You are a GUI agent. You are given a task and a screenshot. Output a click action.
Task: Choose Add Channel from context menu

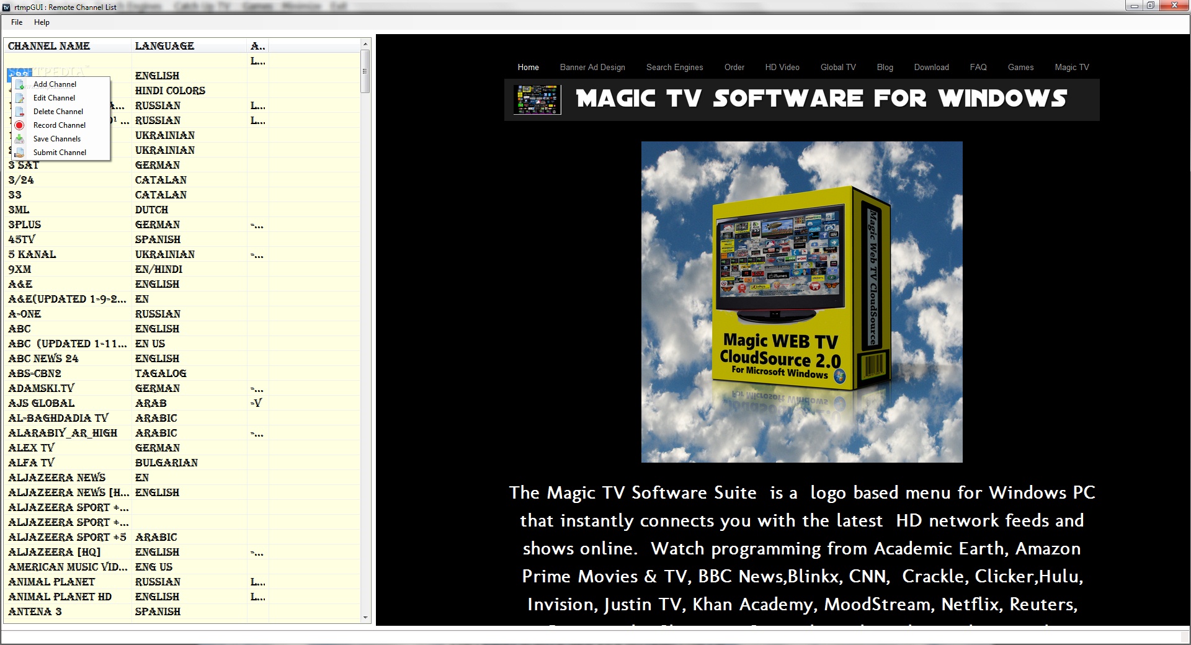[x=61, y=84]
